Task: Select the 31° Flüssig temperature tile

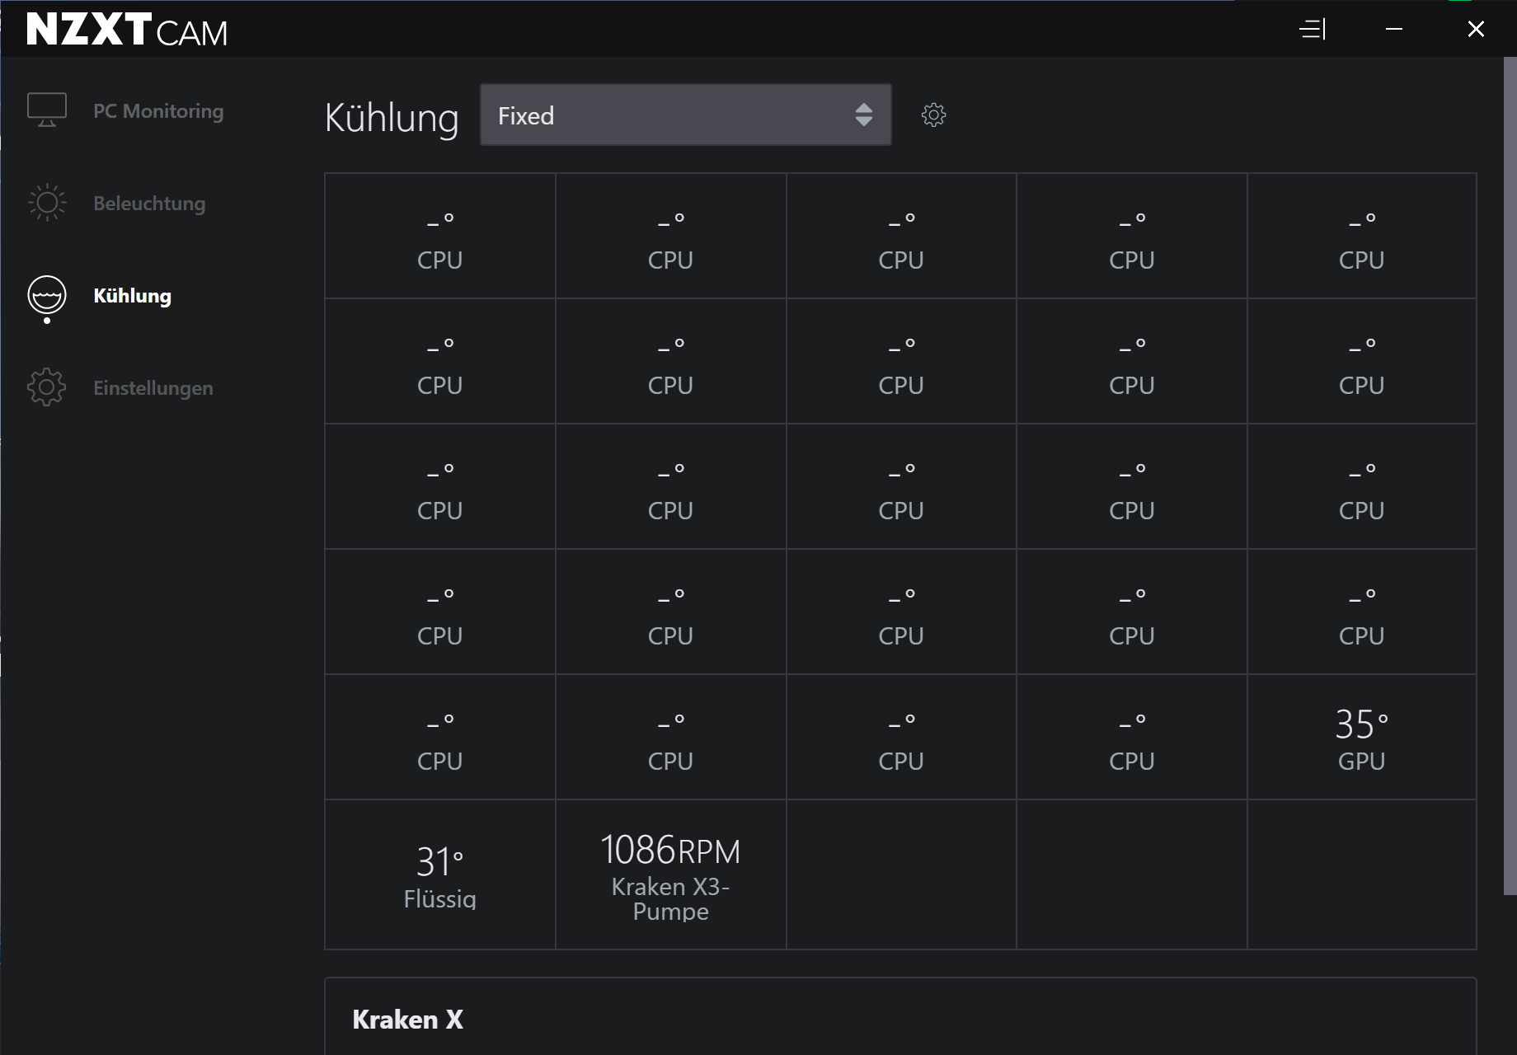Action: (x=440, y=874)
